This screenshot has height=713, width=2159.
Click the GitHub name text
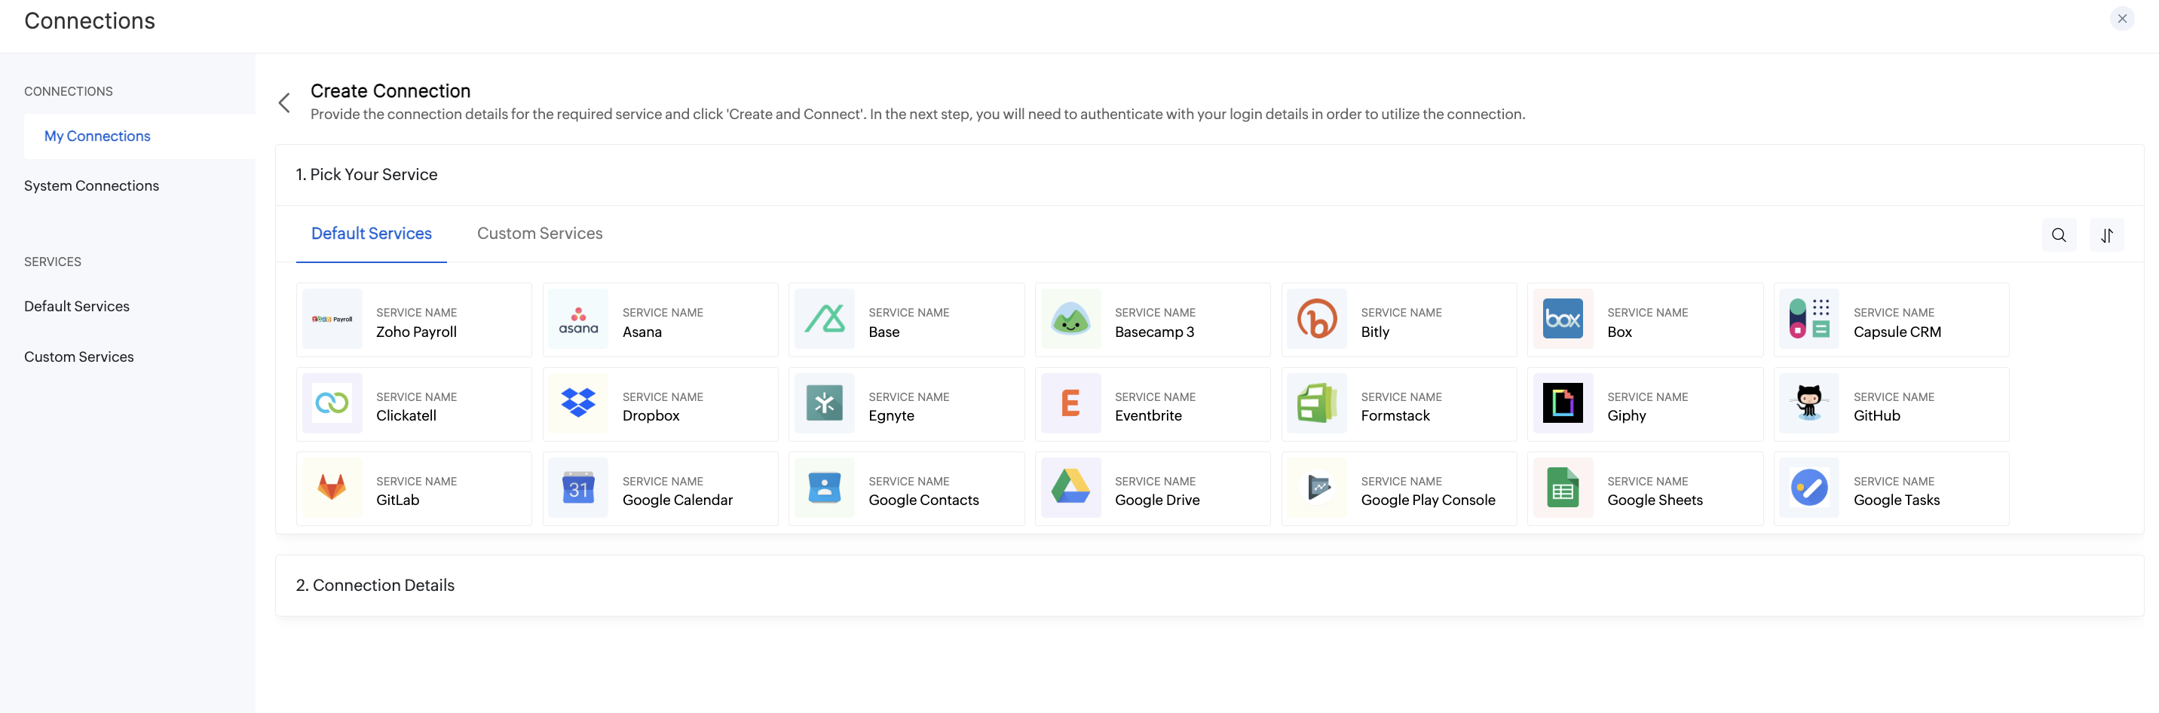(x=1877, y=415)
